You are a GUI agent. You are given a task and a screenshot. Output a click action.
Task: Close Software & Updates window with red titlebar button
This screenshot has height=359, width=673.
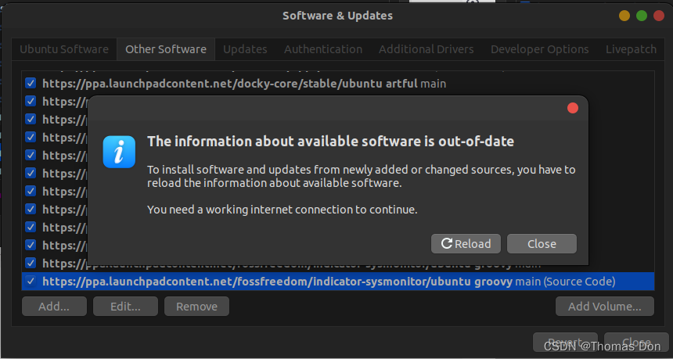[x=658, y=16]
